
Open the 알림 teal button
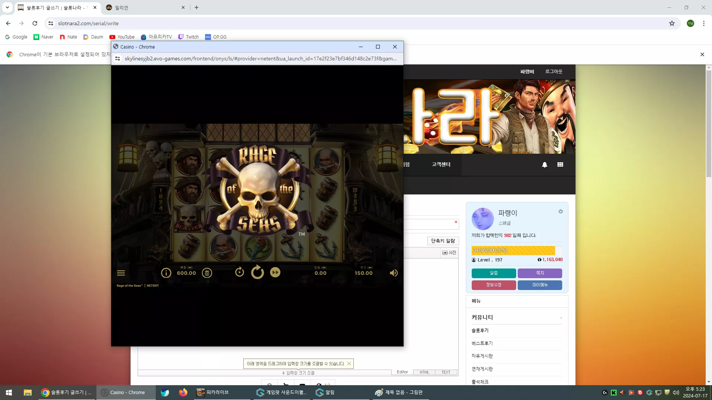[x=494, y=273]
